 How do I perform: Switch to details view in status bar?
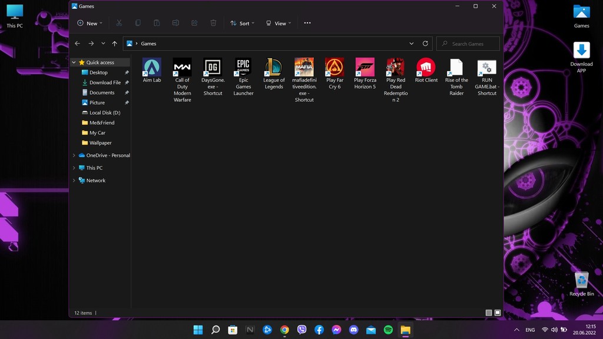click(488, 313)
